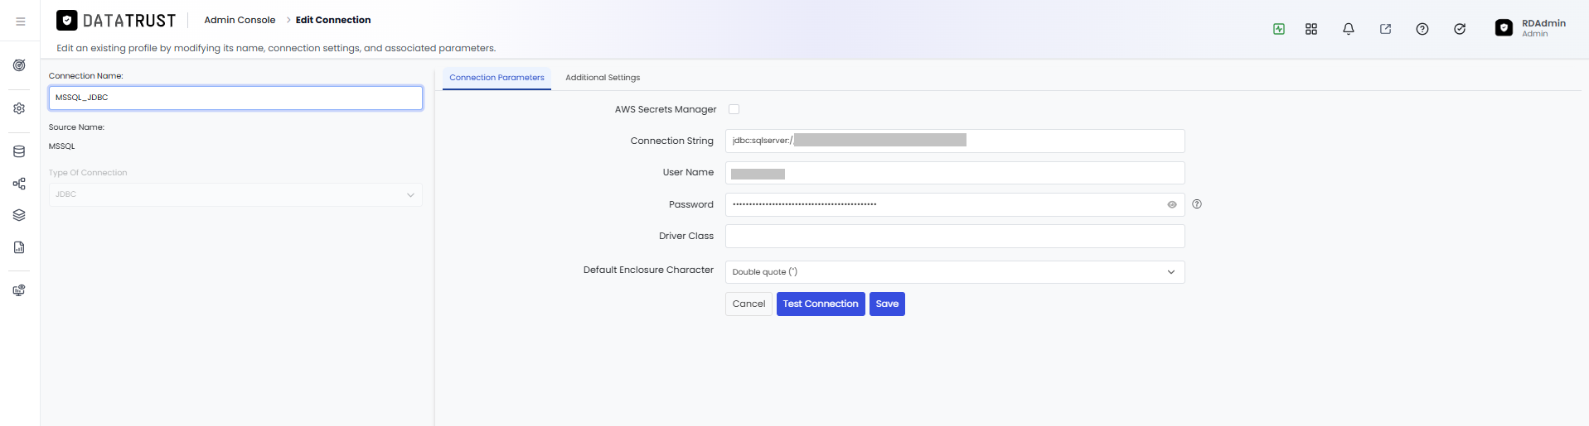This screenshot has height=426, width=1589.
Task: Click the Cancel button
Action: tap(748, 304)
